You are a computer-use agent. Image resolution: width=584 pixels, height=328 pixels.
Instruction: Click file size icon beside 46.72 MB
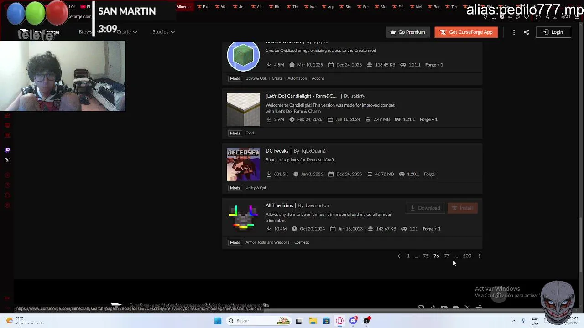(370, 174)
